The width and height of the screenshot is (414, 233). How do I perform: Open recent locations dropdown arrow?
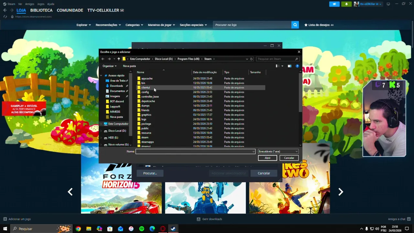pos(114,59)
